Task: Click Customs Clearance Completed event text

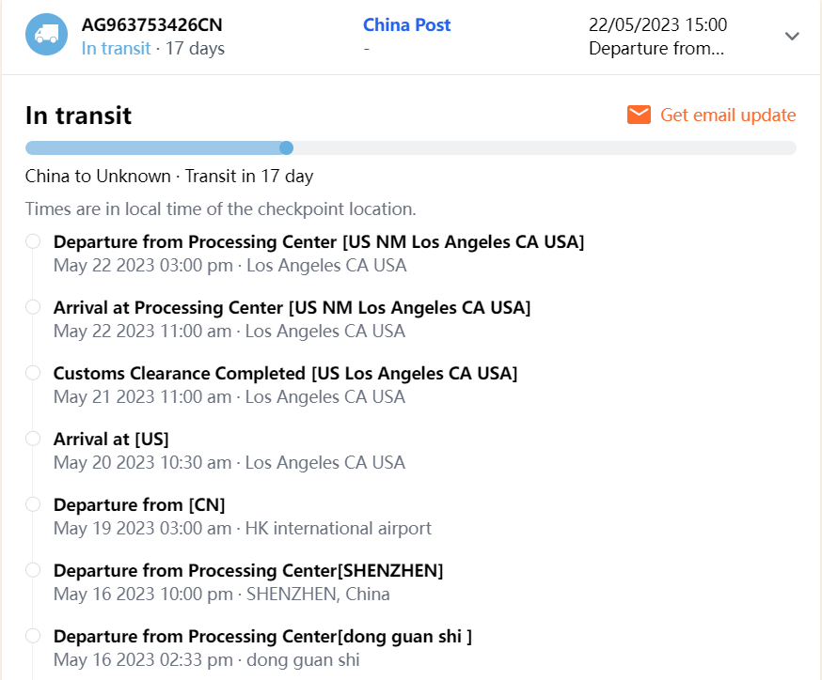Action: (285, 374)
